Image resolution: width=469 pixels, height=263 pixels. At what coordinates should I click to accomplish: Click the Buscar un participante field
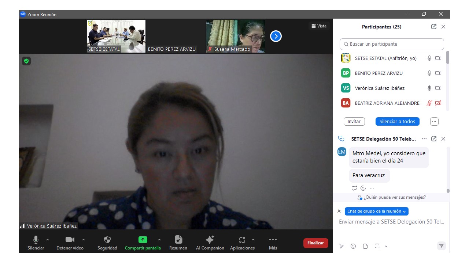[392, 44]
